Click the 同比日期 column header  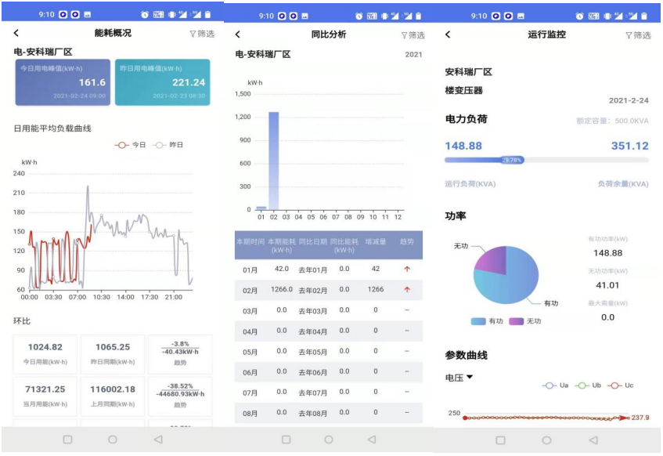pos(313,242)
